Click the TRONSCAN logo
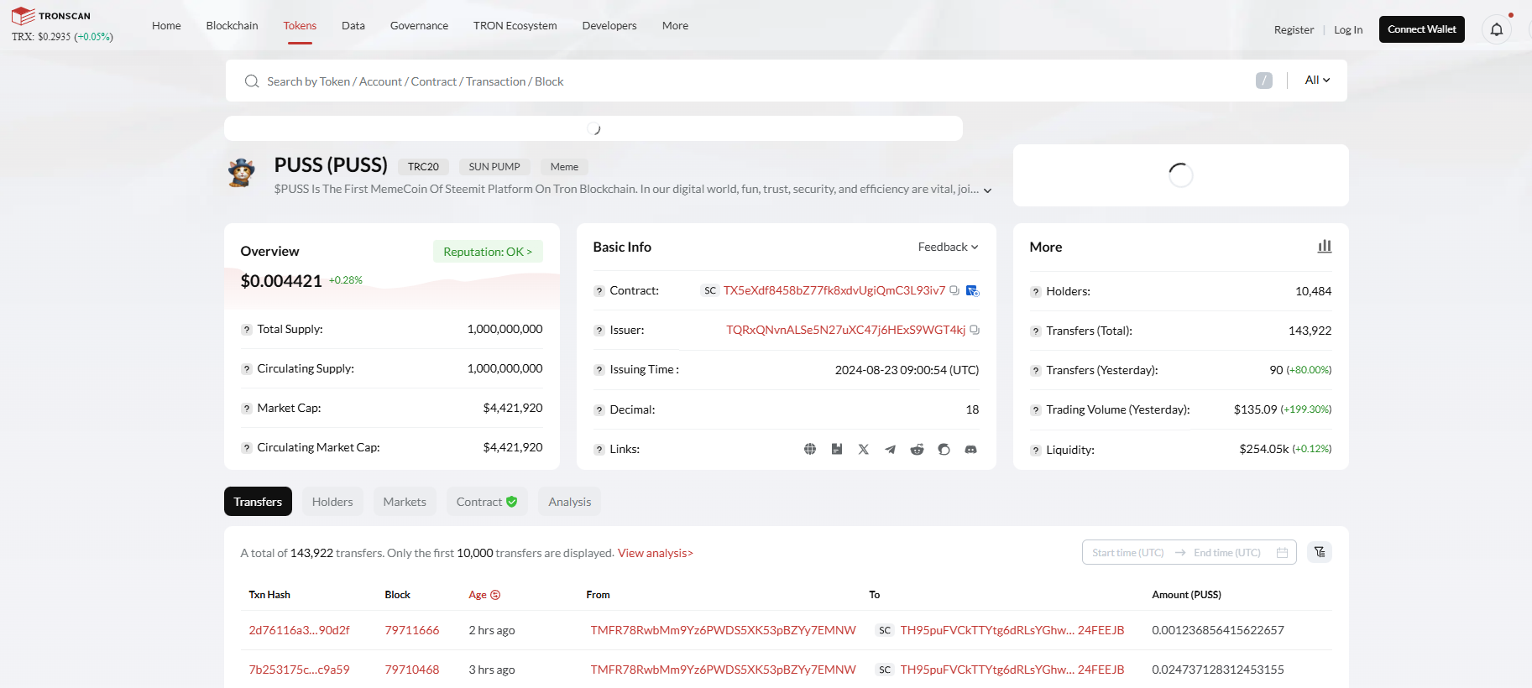The image size is (1532, 688). pos(51,16)
